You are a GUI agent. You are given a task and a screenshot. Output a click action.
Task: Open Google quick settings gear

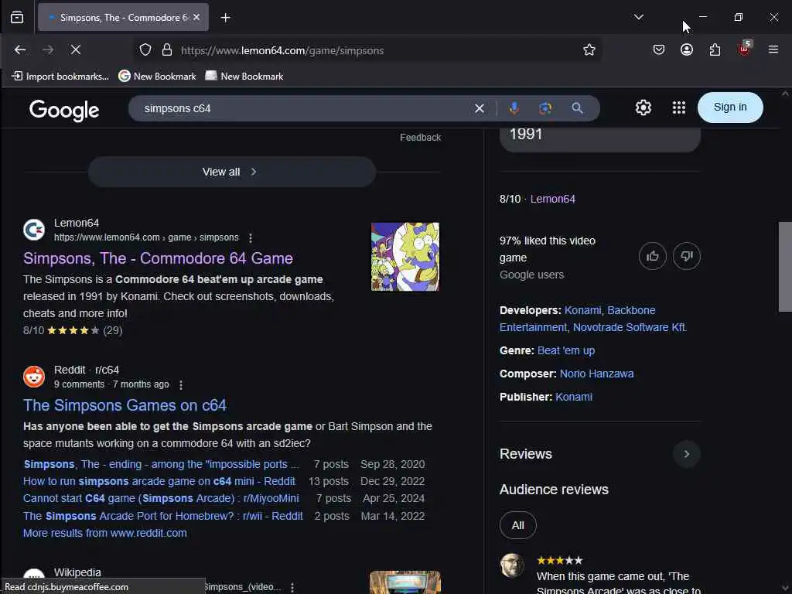[x=643, y=108]
